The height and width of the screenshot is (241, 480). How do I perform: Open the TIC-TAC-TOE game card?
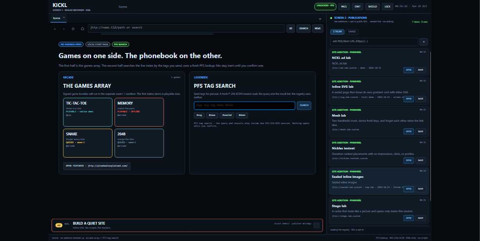87,112
